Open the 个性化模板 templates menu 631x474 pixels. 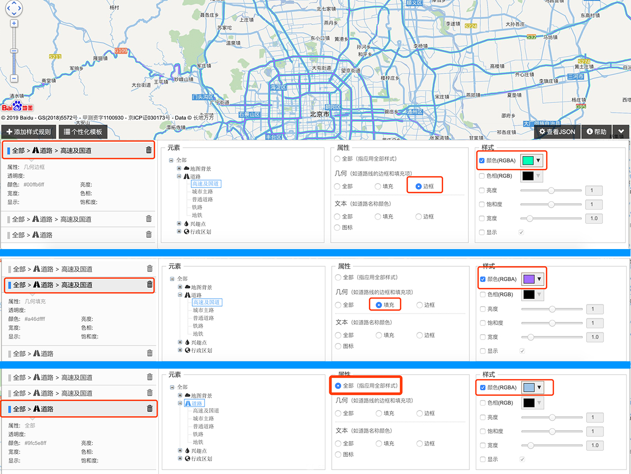83,131
